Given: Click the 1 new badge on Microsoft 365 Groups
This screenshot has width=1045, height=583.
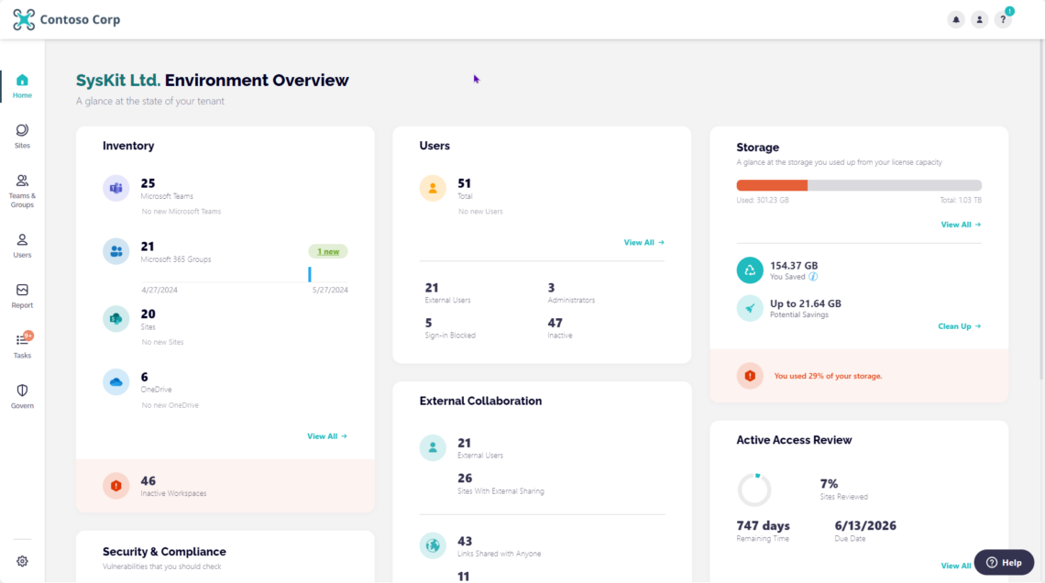Looking at the screenshot, I should click(x=327, y=250).
